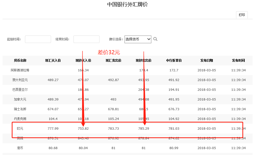Focus the 起始时间 start date field
The height and width of the screenshot is (155, 259).
point(38,39)
